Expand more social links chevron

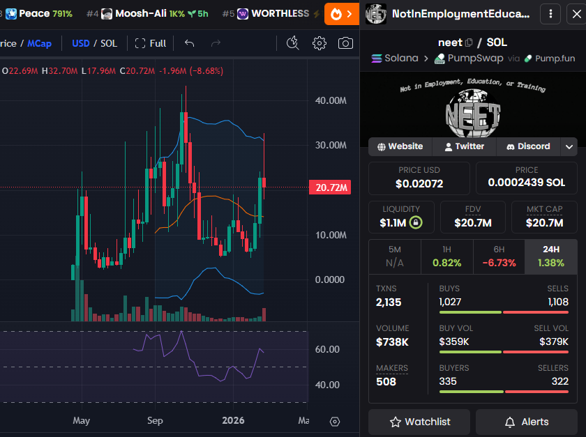569,146
